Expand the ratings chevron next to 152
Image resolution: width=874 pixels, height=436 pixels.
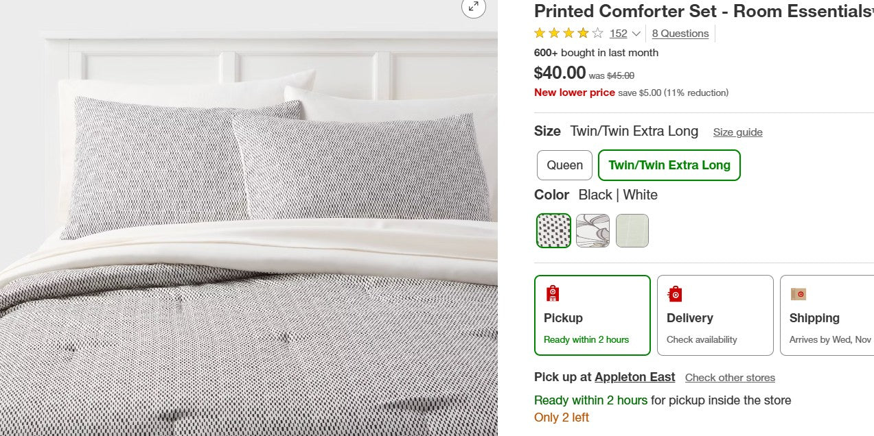[x=636, y=34]
